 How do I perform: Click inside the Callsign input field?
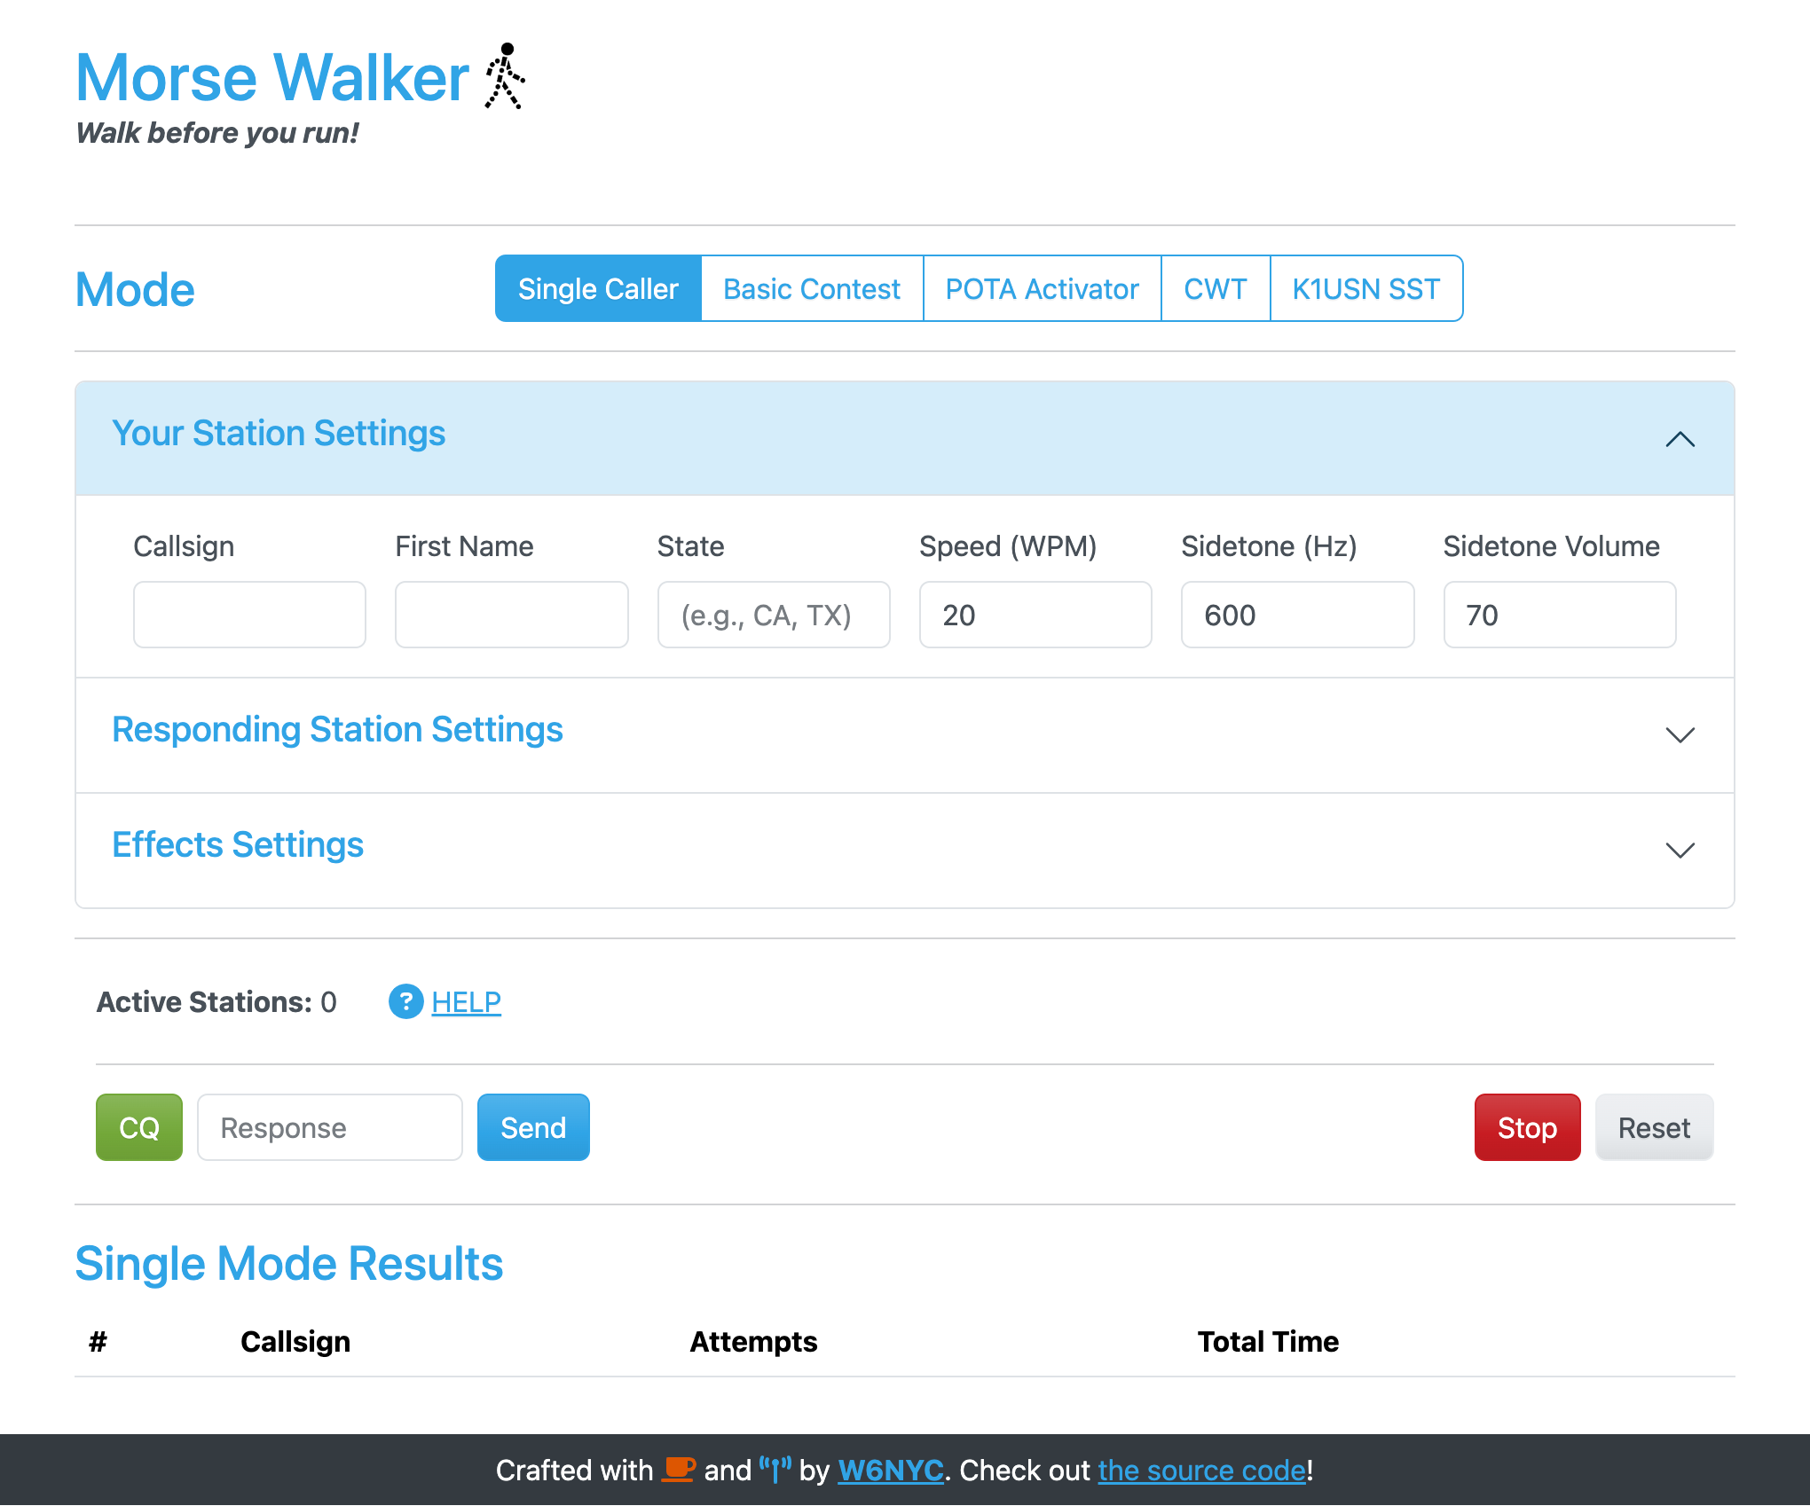[x=249, y=614]
